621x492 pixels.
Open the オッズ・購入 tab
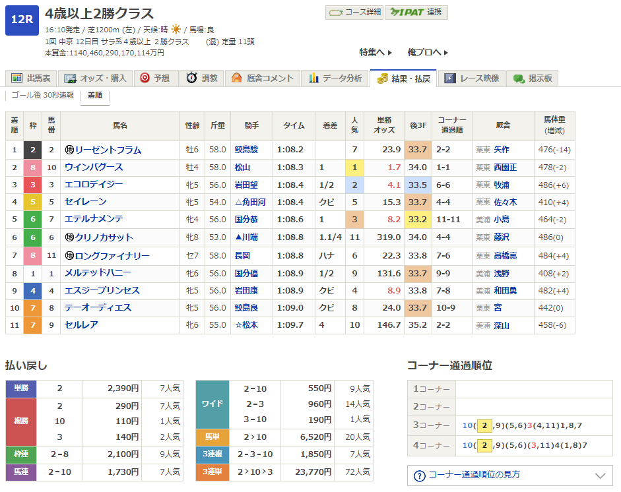point(96,78)
